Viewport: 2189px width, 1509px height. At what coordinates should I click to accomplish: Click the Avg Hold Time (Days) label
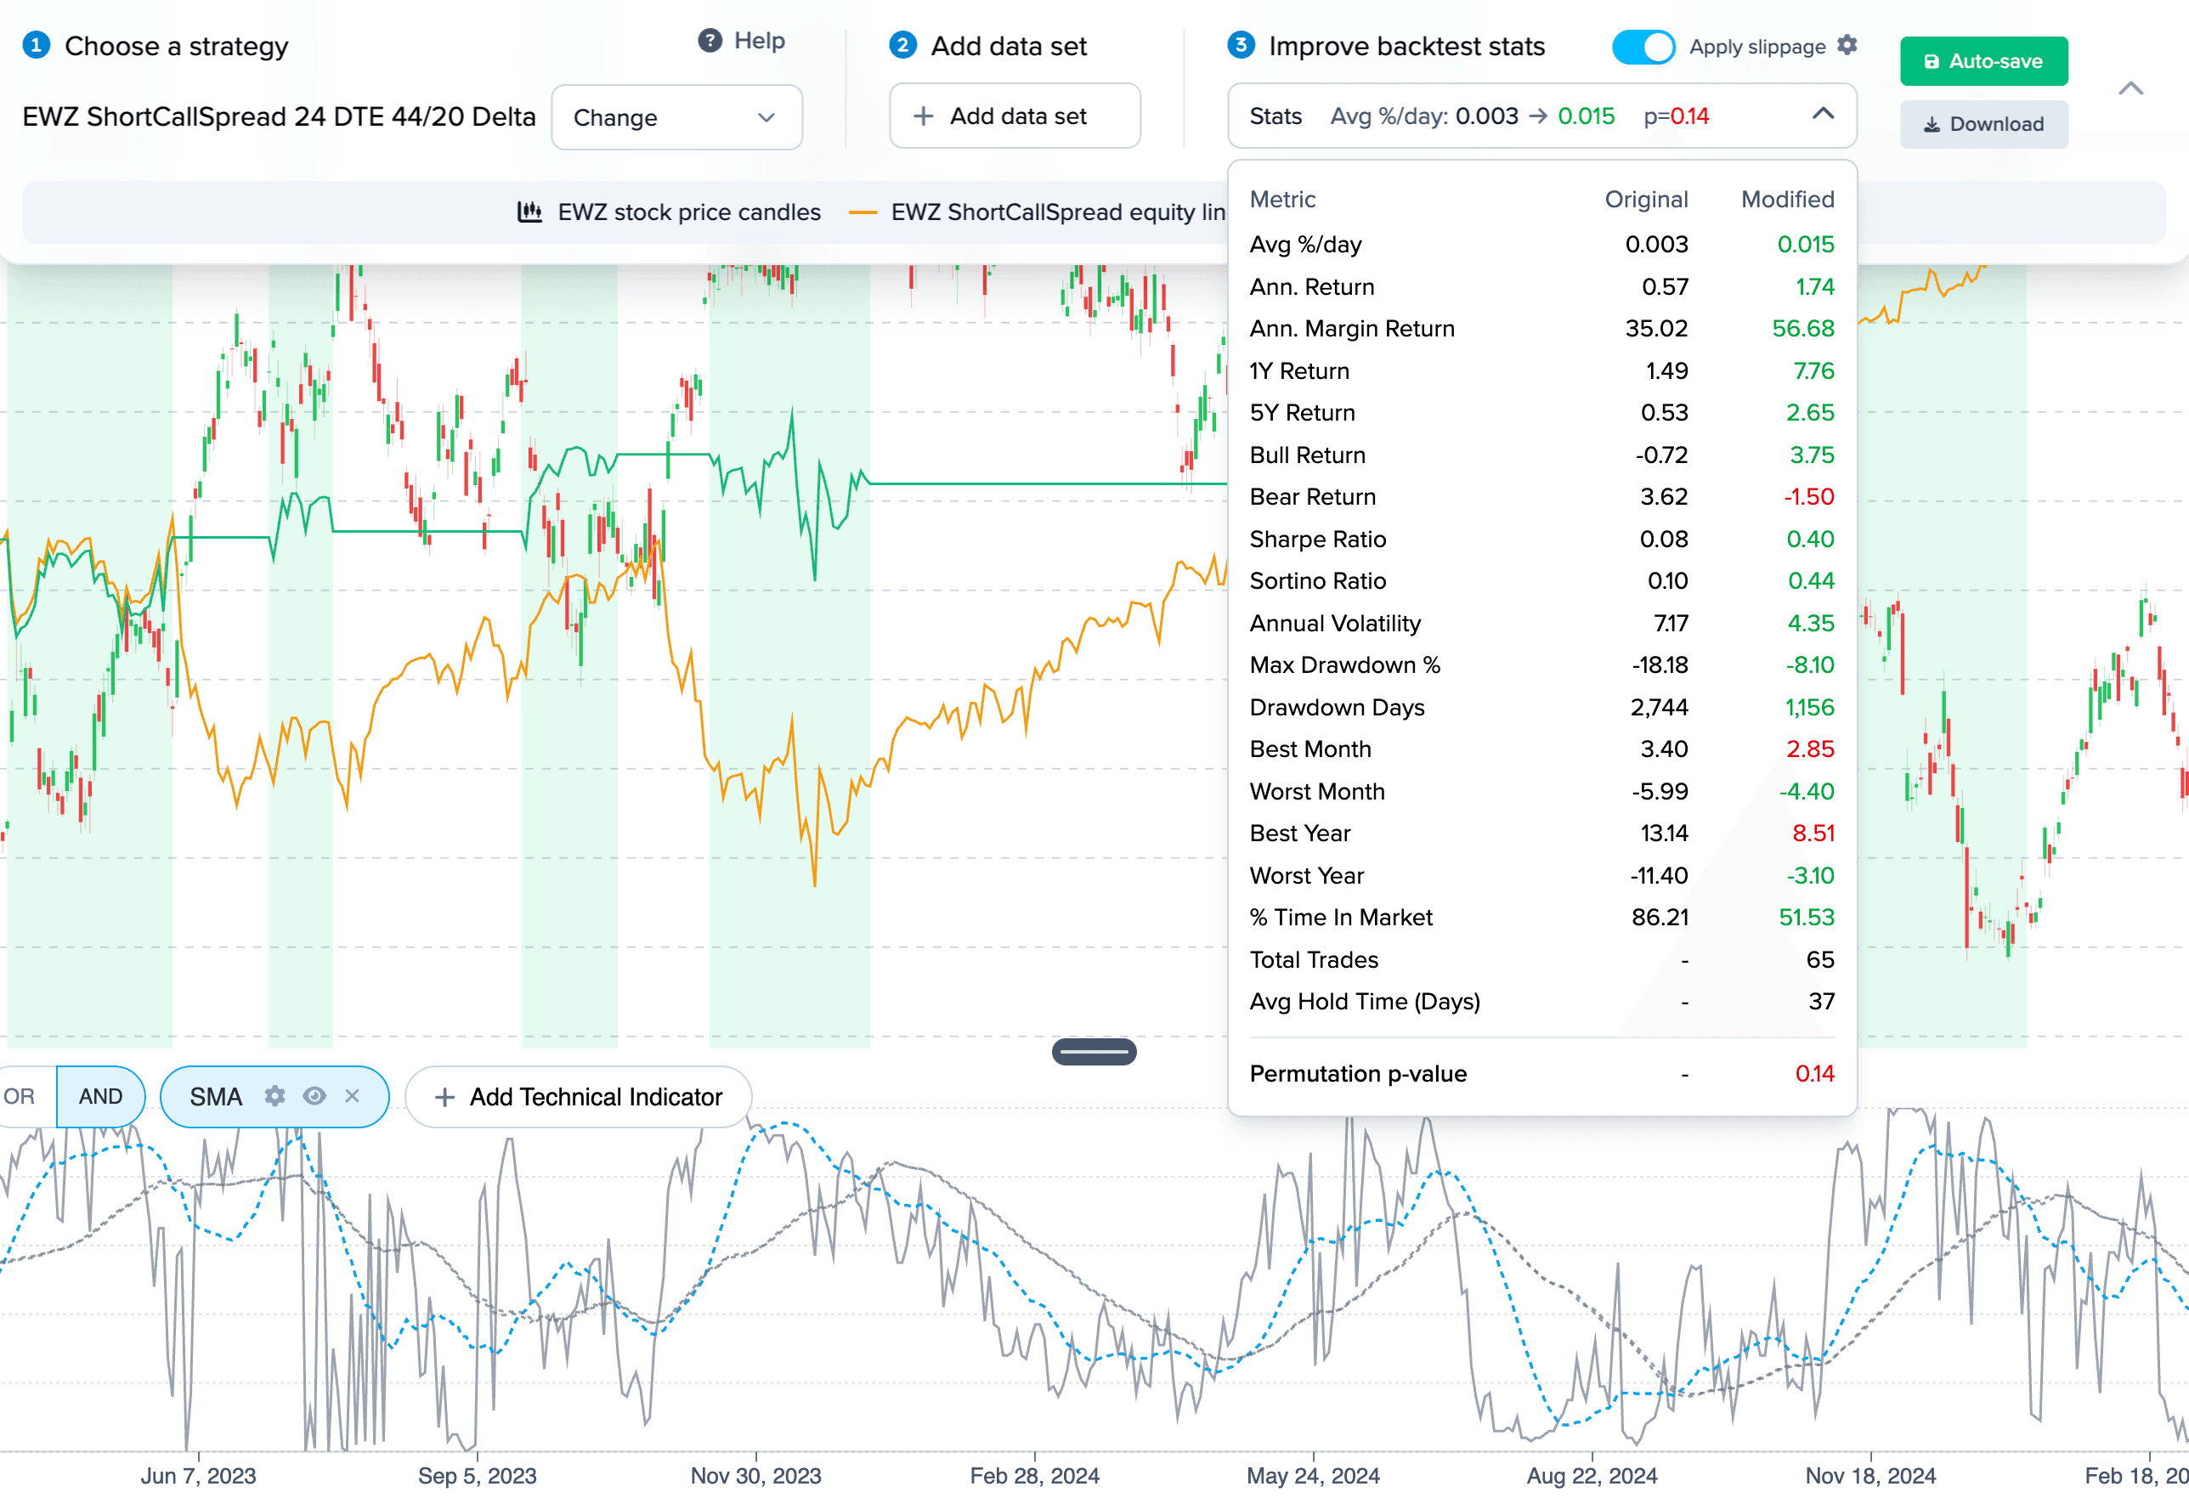[1365, 1001]
